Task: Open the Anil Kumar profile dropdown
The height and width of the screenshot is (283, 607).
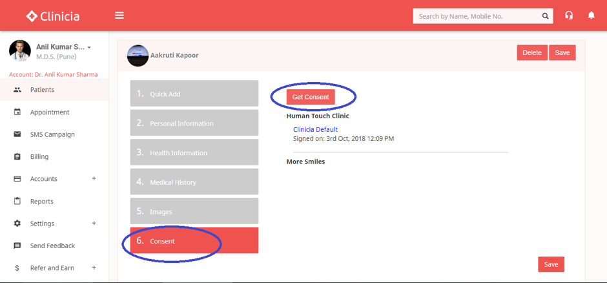Action: [x=89, y=48]
